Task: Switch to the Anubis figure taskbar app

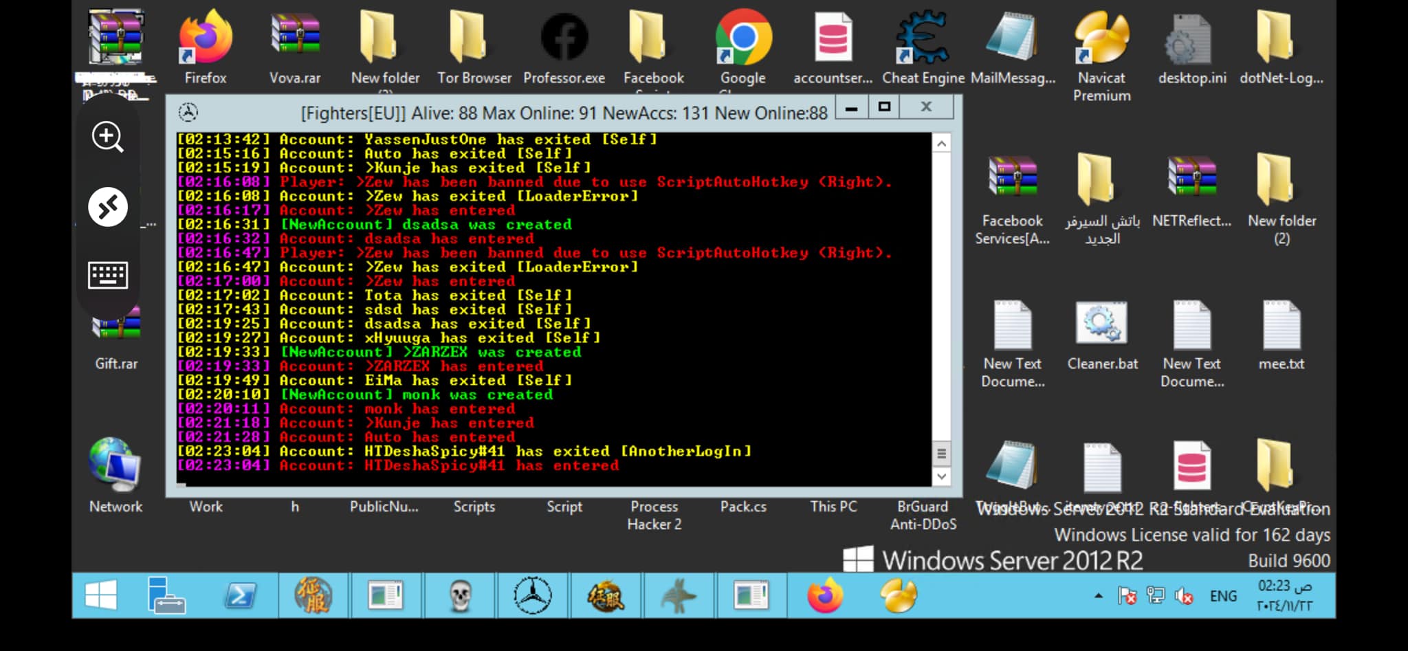Action: (x=679, y=595)
